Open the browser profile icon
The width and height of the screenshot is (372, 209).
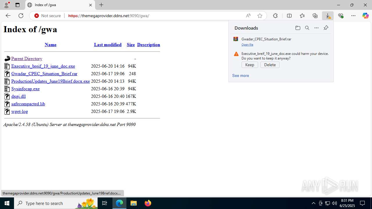tap(6, 5)
